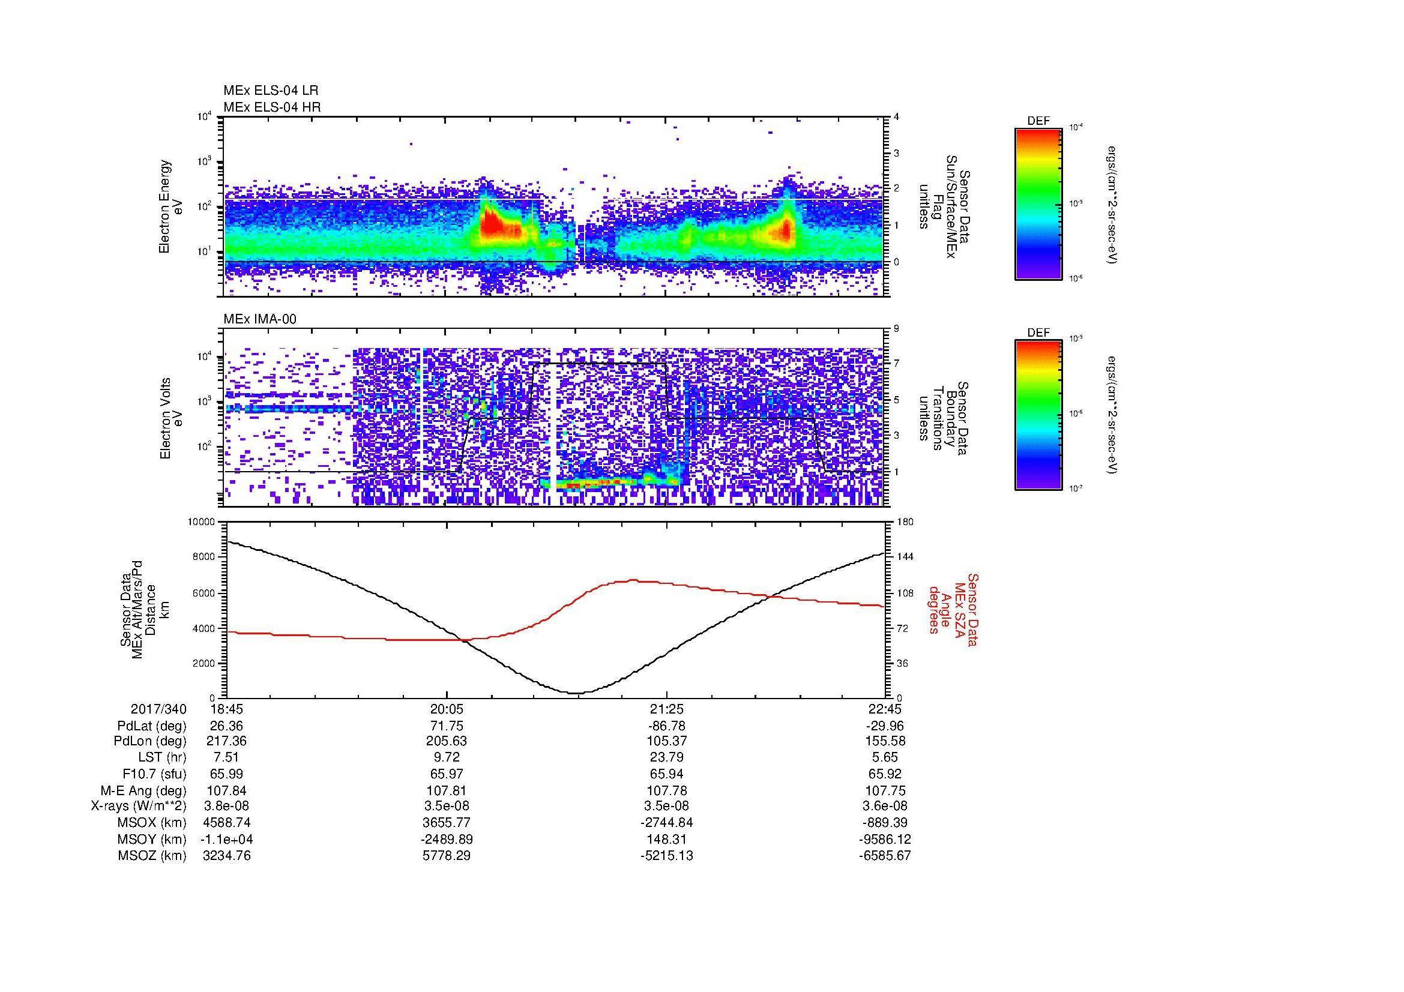Screen dimensions: 1404x992
Task: Click the MSOY value -2489.89
Action: click(447, 839)
